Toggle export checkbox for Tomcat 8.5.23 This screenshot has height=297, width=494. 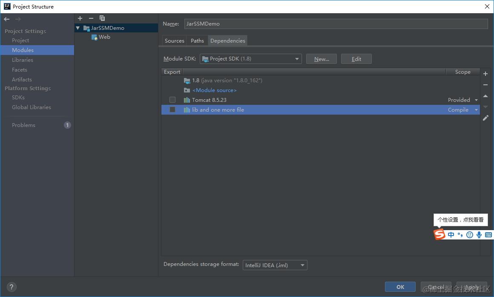pyautogui.click(x=172, y=100)
